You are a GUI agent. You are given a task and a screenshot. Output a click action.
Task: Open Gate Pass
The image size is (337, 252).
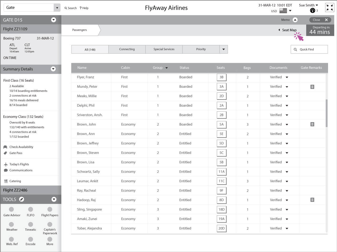(16, 153)
